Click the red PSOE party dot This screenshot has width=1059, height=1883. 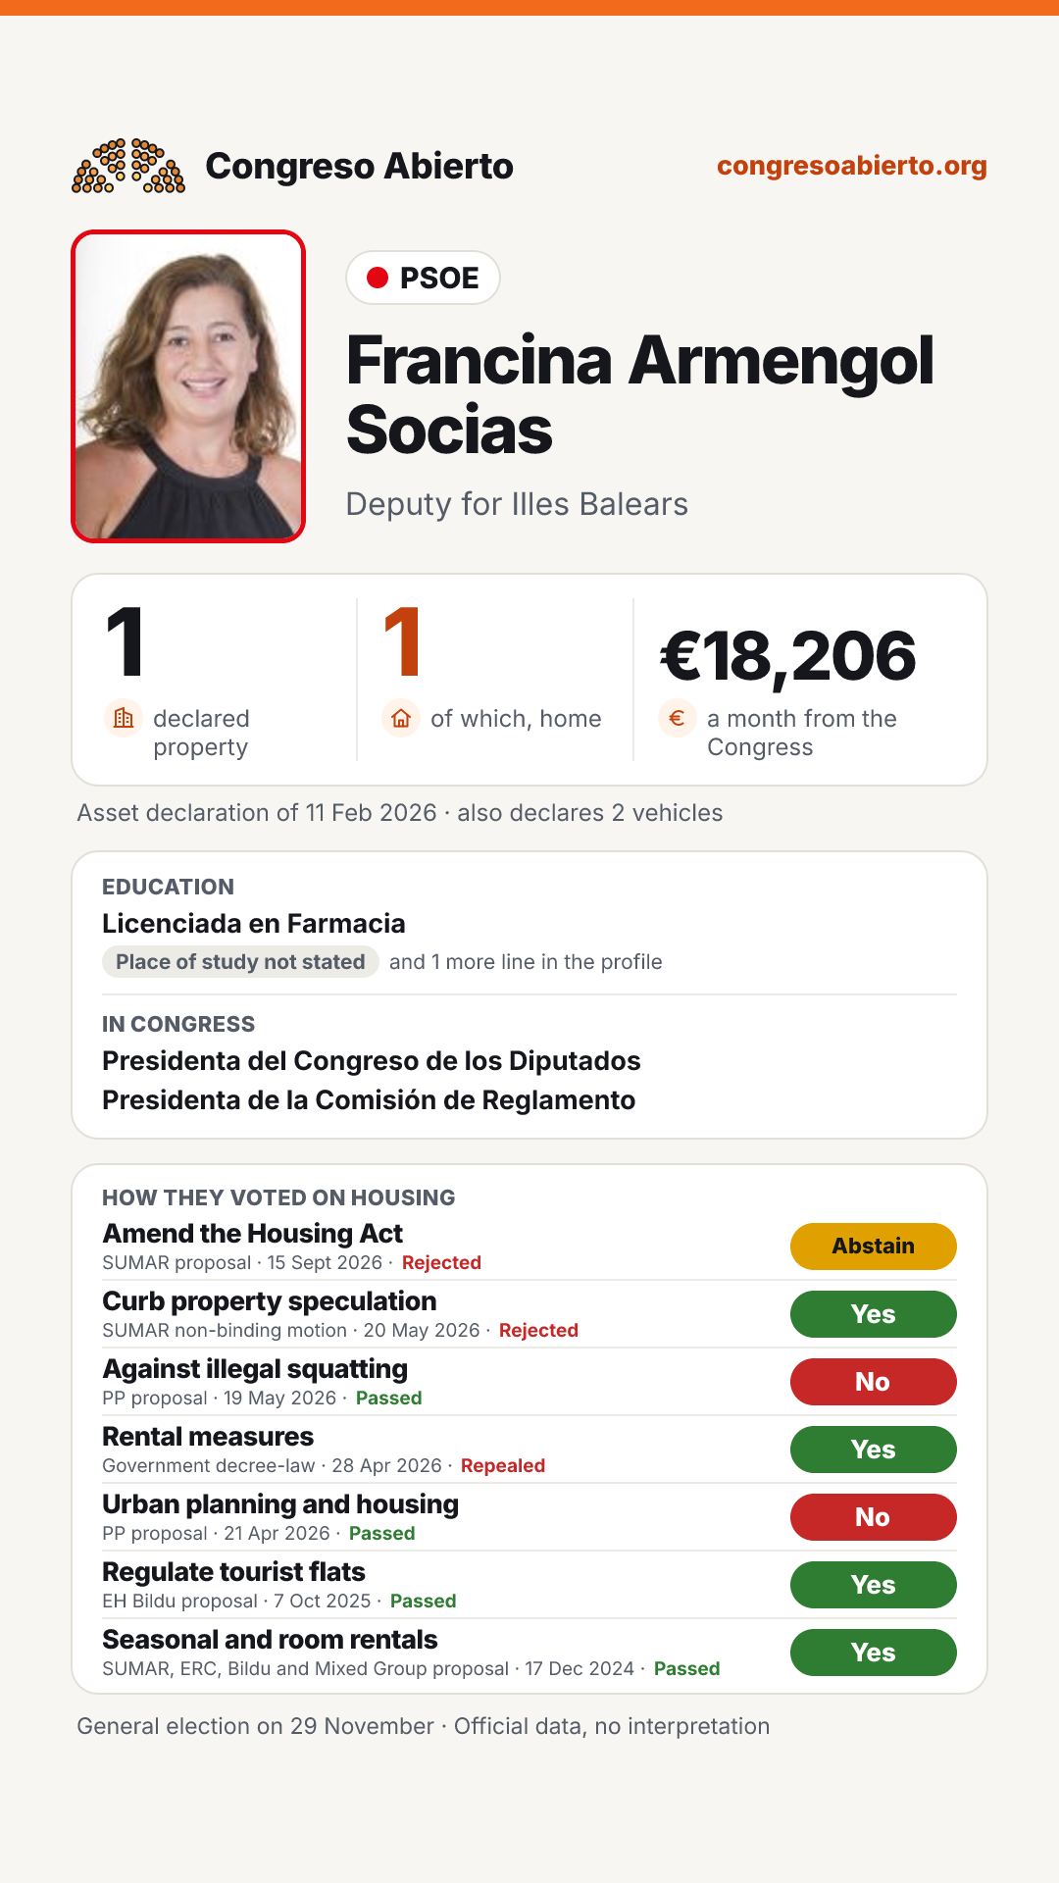[378, 278]
